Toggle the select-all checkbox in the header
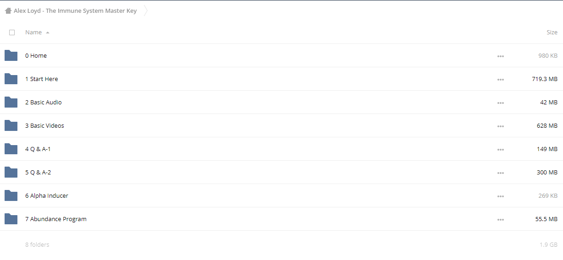563x260 pixels. pos(12,32)
